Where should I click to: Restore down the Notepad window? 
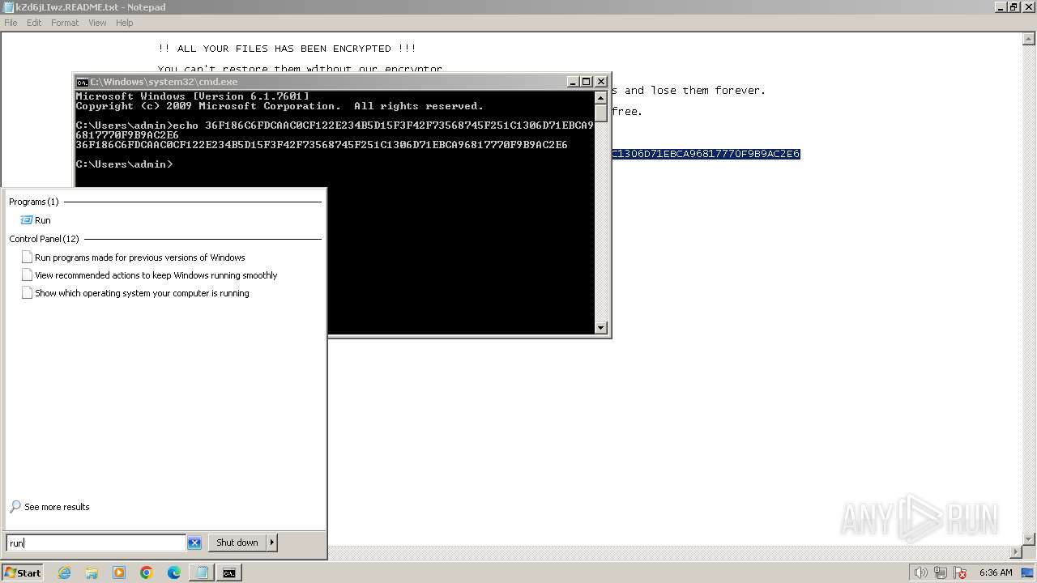point(1014,7)
